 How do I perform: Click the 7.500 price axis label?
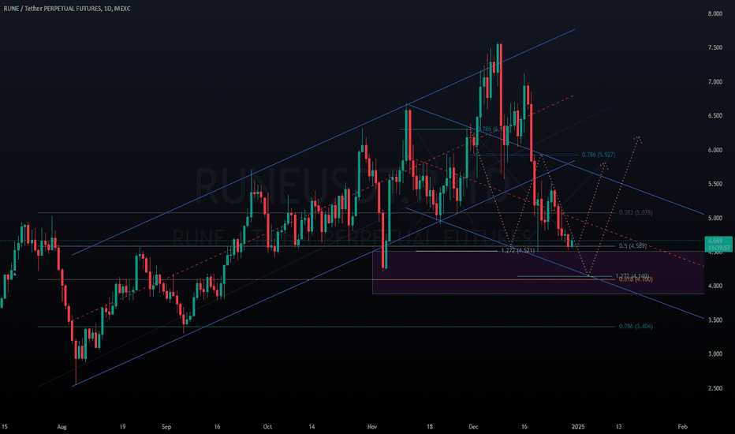pyautogui.click(x=714, y=48)
